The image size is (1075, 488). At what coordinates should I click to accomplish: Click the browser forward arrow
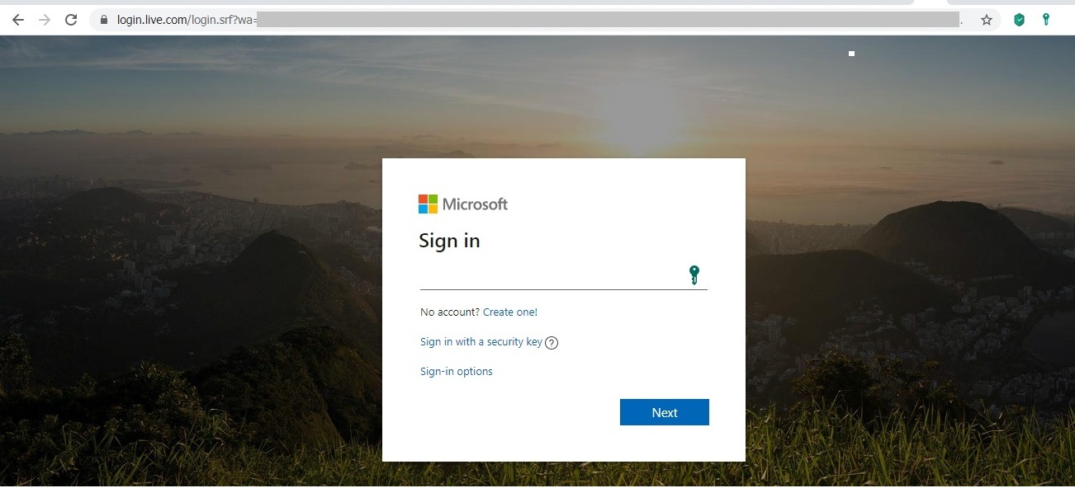(x=45, y=20)
